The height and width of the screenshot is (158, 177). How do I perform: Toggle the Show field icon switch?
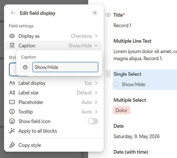93,121
